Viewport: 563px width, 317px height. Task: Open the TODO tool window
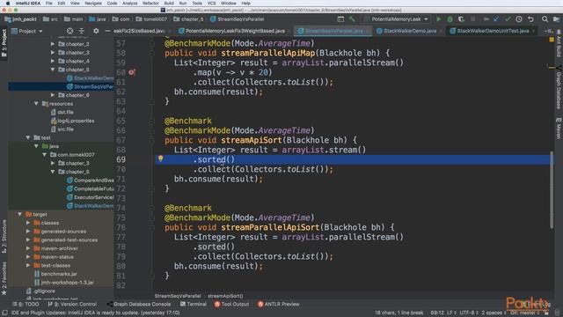pyautogui.click(x=26, y=304)
